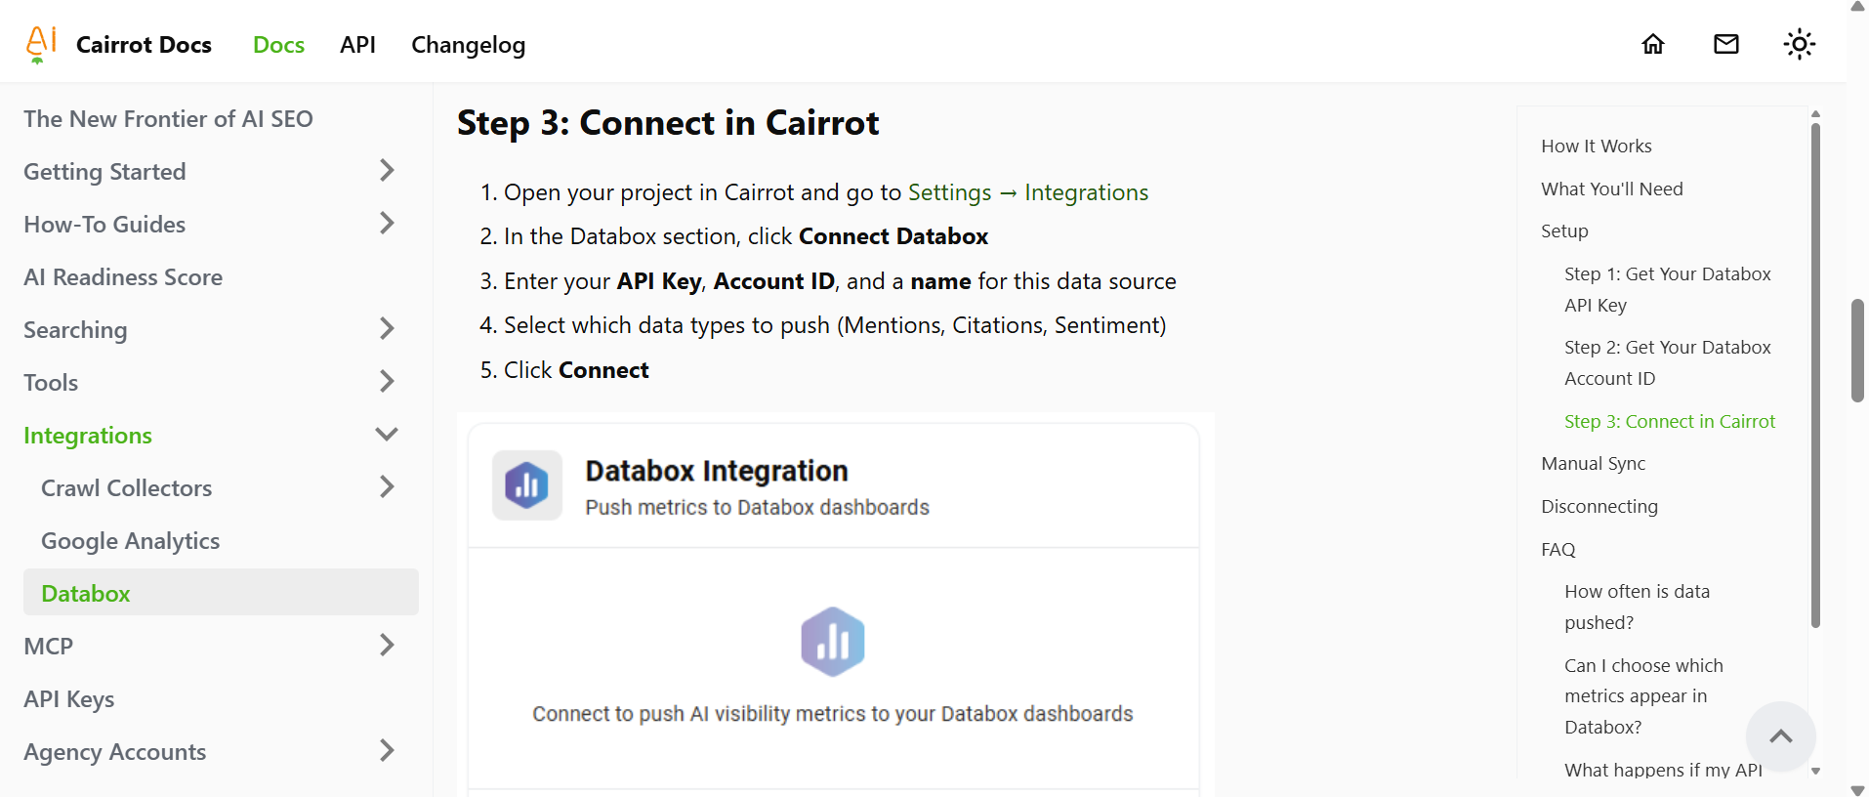1869x797 pixels.
Task: Expand the How-To Guides chevron
Action: [387, 224]
